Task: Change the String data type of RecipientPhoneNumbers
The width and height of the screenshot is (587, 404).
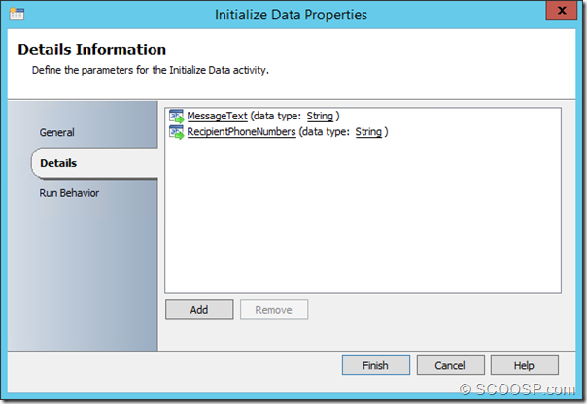Action: pyautogui.click(x=368, y=132)
